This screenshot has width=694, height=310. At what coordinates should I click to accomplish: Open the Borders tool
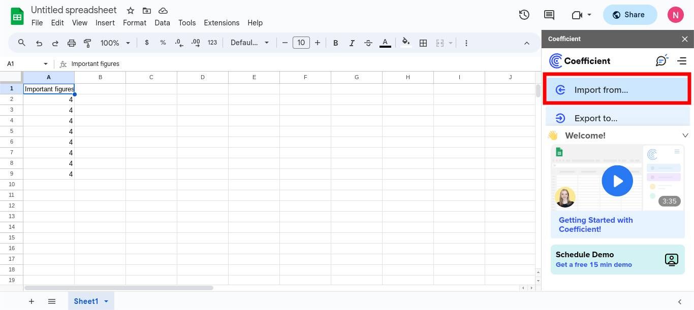(x=423, y=43)
